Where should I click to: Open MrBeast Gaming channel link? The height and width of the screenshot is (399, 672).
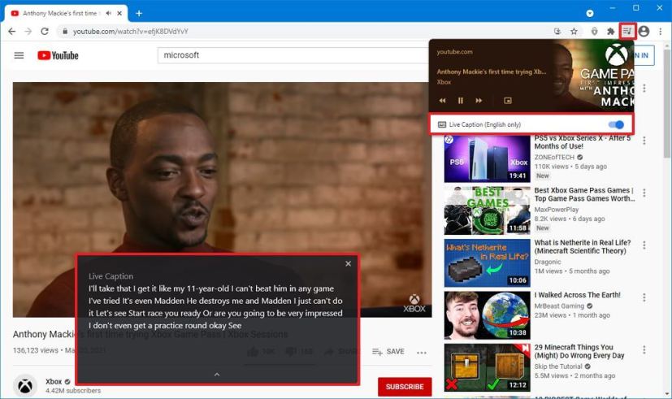(559, 306)
